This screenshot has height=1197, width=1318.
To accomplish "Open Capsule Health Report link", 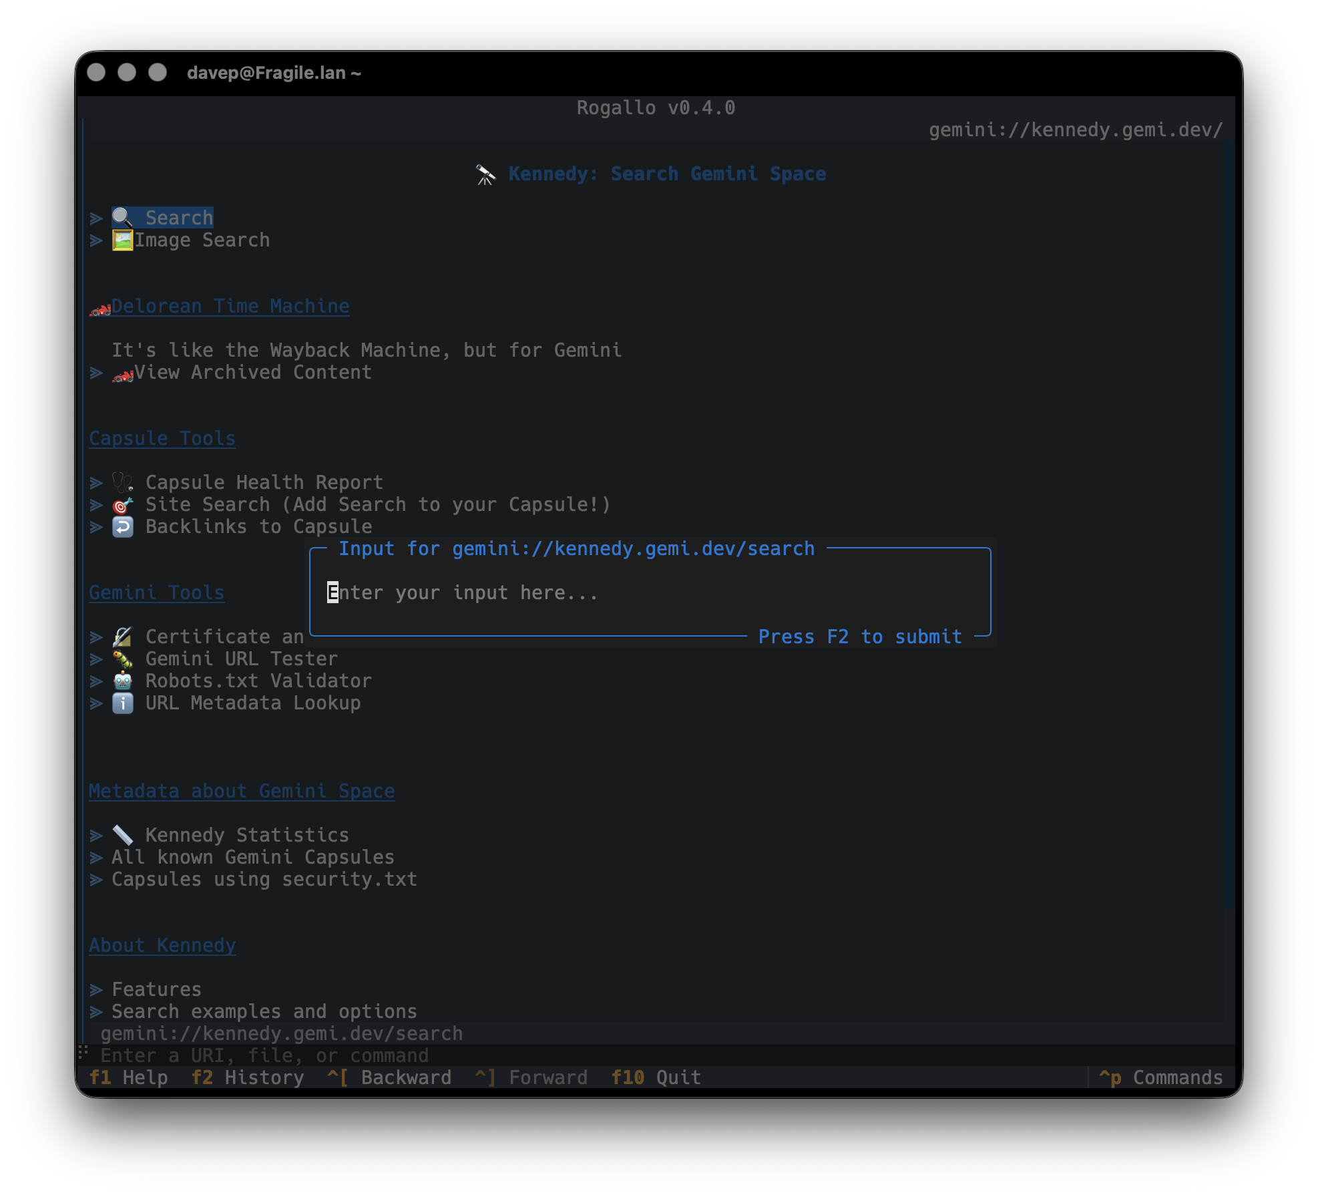I will [248, 482].
